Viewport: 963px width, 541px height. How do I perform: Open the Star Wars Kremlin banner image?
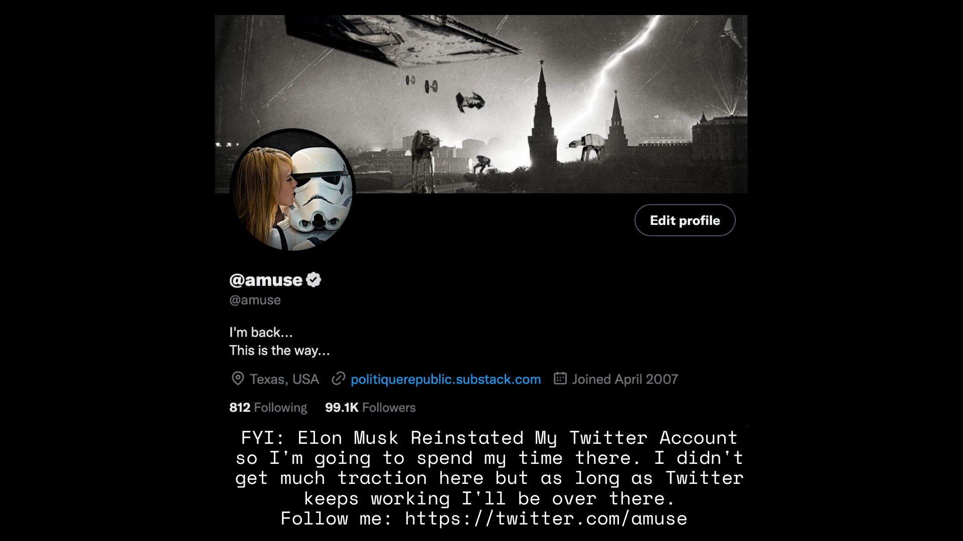pos(481,104)
